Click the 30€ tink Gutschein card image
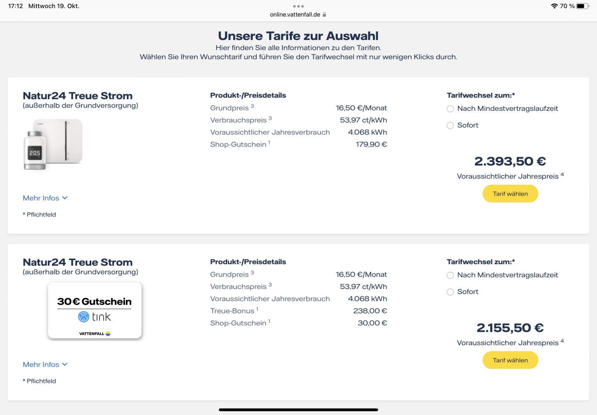The height and width of the screenshot is (415, 597). point(95,311)
